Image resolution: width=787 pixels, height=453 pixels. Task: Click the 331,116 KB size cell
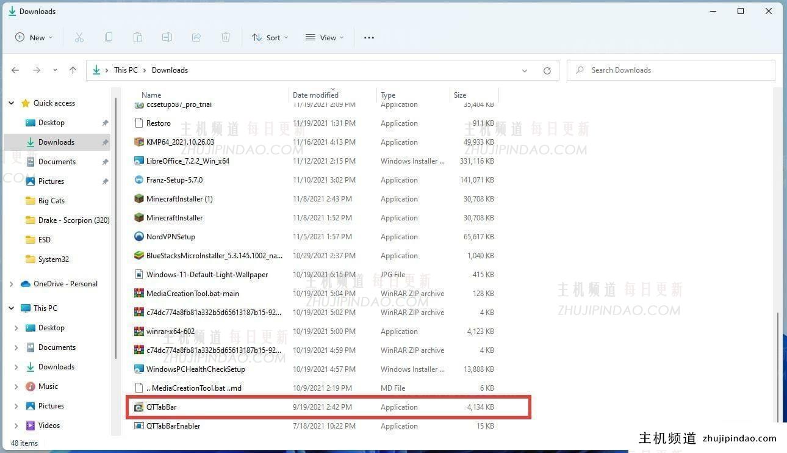[x=477, y=161]
